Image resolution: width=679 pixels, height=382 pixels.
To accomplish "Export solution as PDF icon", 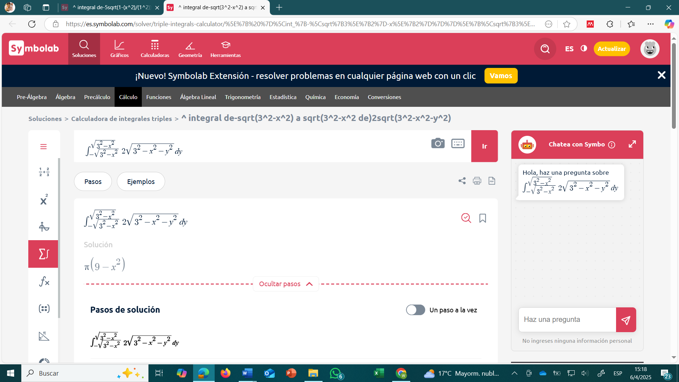I will click(x=492, y=181).
